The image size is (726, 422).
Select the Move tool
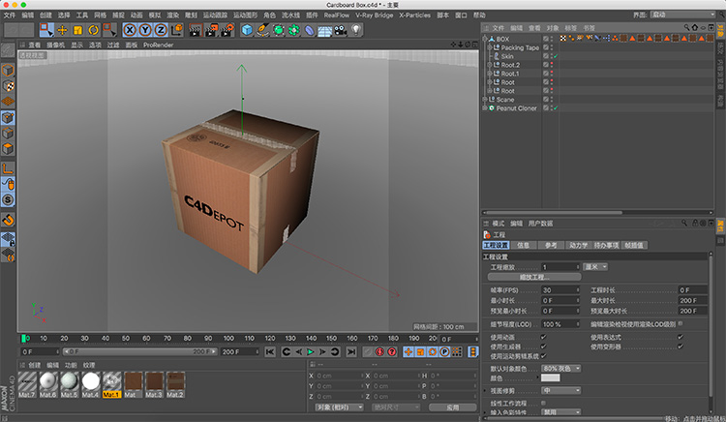(x=62, y=30)
